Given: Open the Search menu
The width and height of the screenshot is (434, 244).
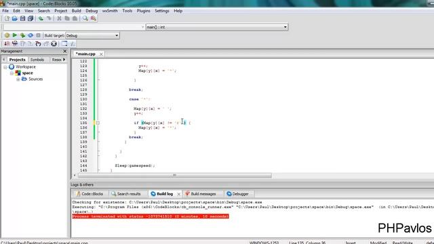Looking at the screenshot, I should [x=43, y=11].
